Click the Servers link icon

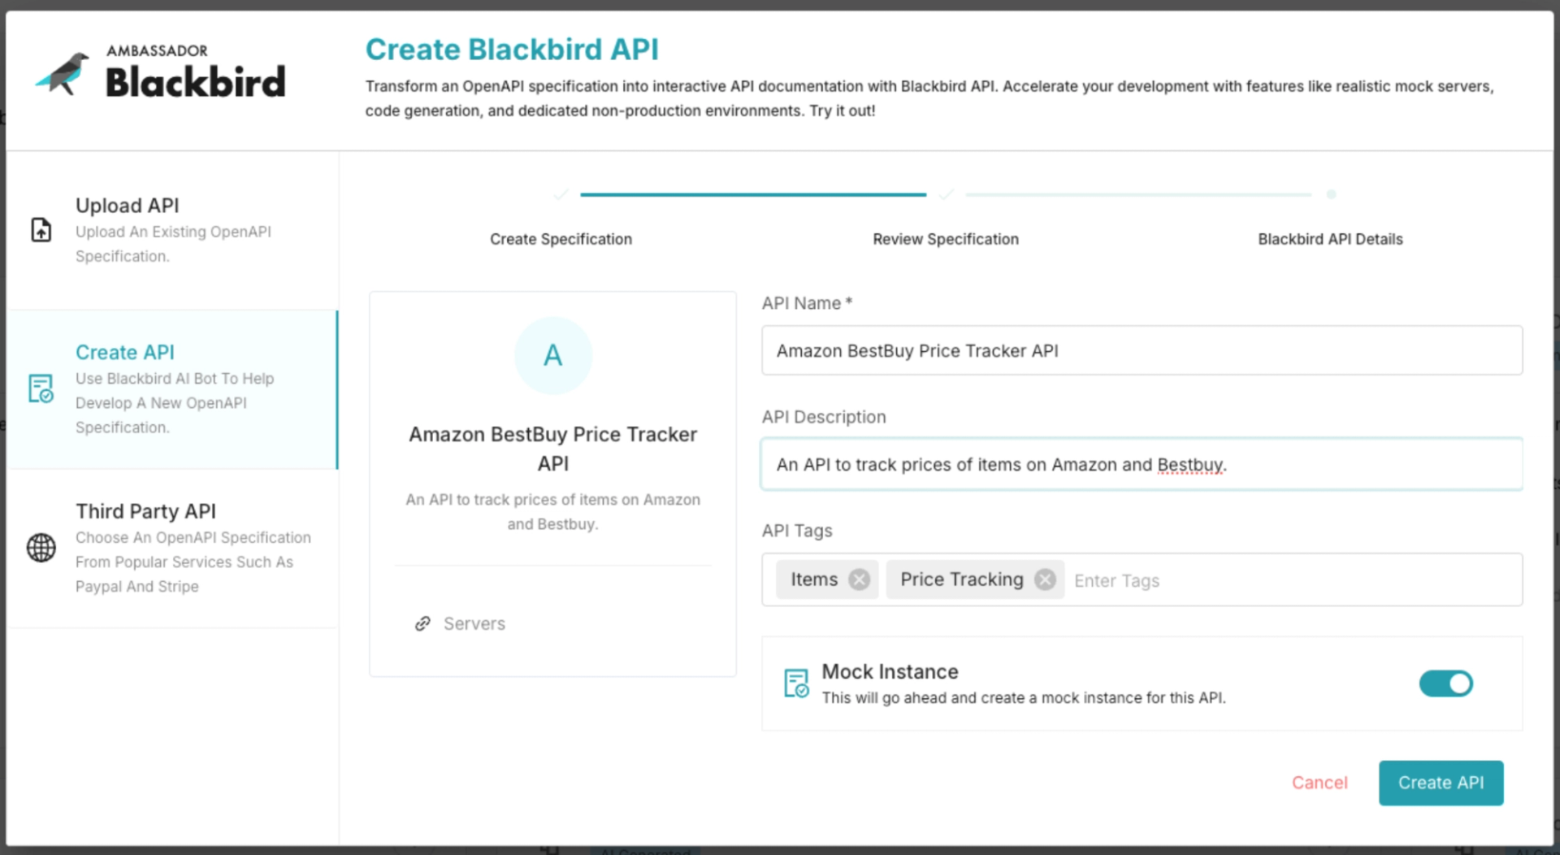[x=422, y=623]
